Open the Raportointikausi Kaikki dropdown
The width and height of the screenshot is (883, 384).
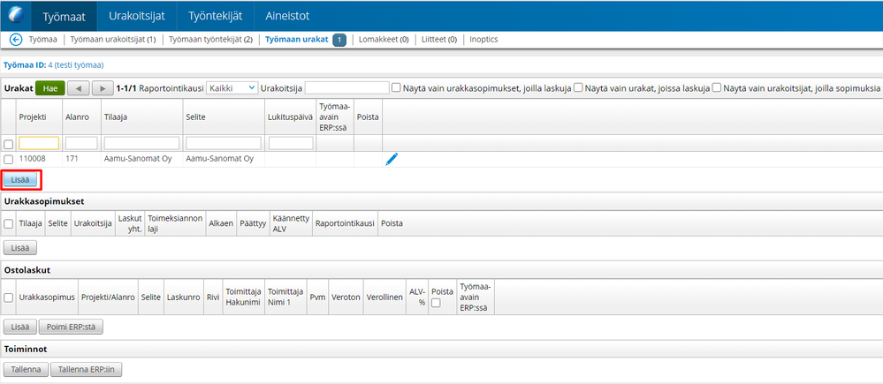point(232,87)
